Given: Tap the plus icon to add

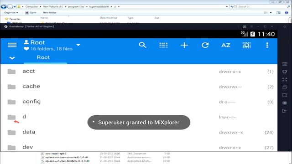Looking at the screenshot, I should pyautogui.click(x=184, y=45).
